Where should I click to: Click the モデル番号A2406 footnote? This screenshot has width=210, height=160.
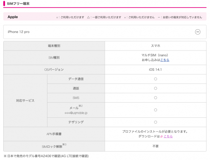pyautogui.click(x=46, y=156)
